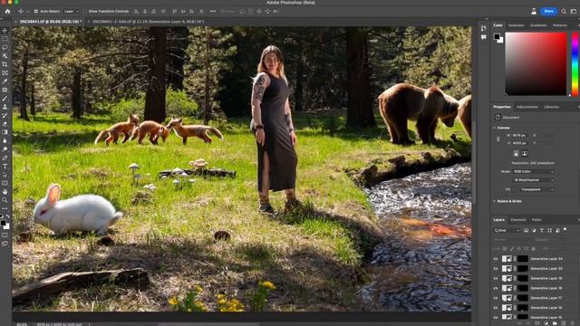Open the RGB Color mode dropdown
This screenshot has width=580, height=326.
tap(534, 171)
